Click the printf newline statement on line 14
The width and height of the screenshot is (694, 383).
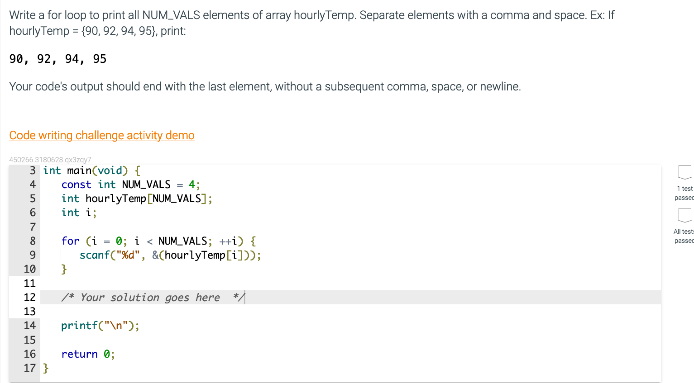(101, 326)
